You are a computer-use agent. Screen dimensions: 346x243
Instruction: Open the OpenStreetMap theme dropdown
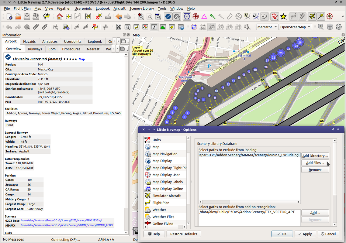point(295,27)
